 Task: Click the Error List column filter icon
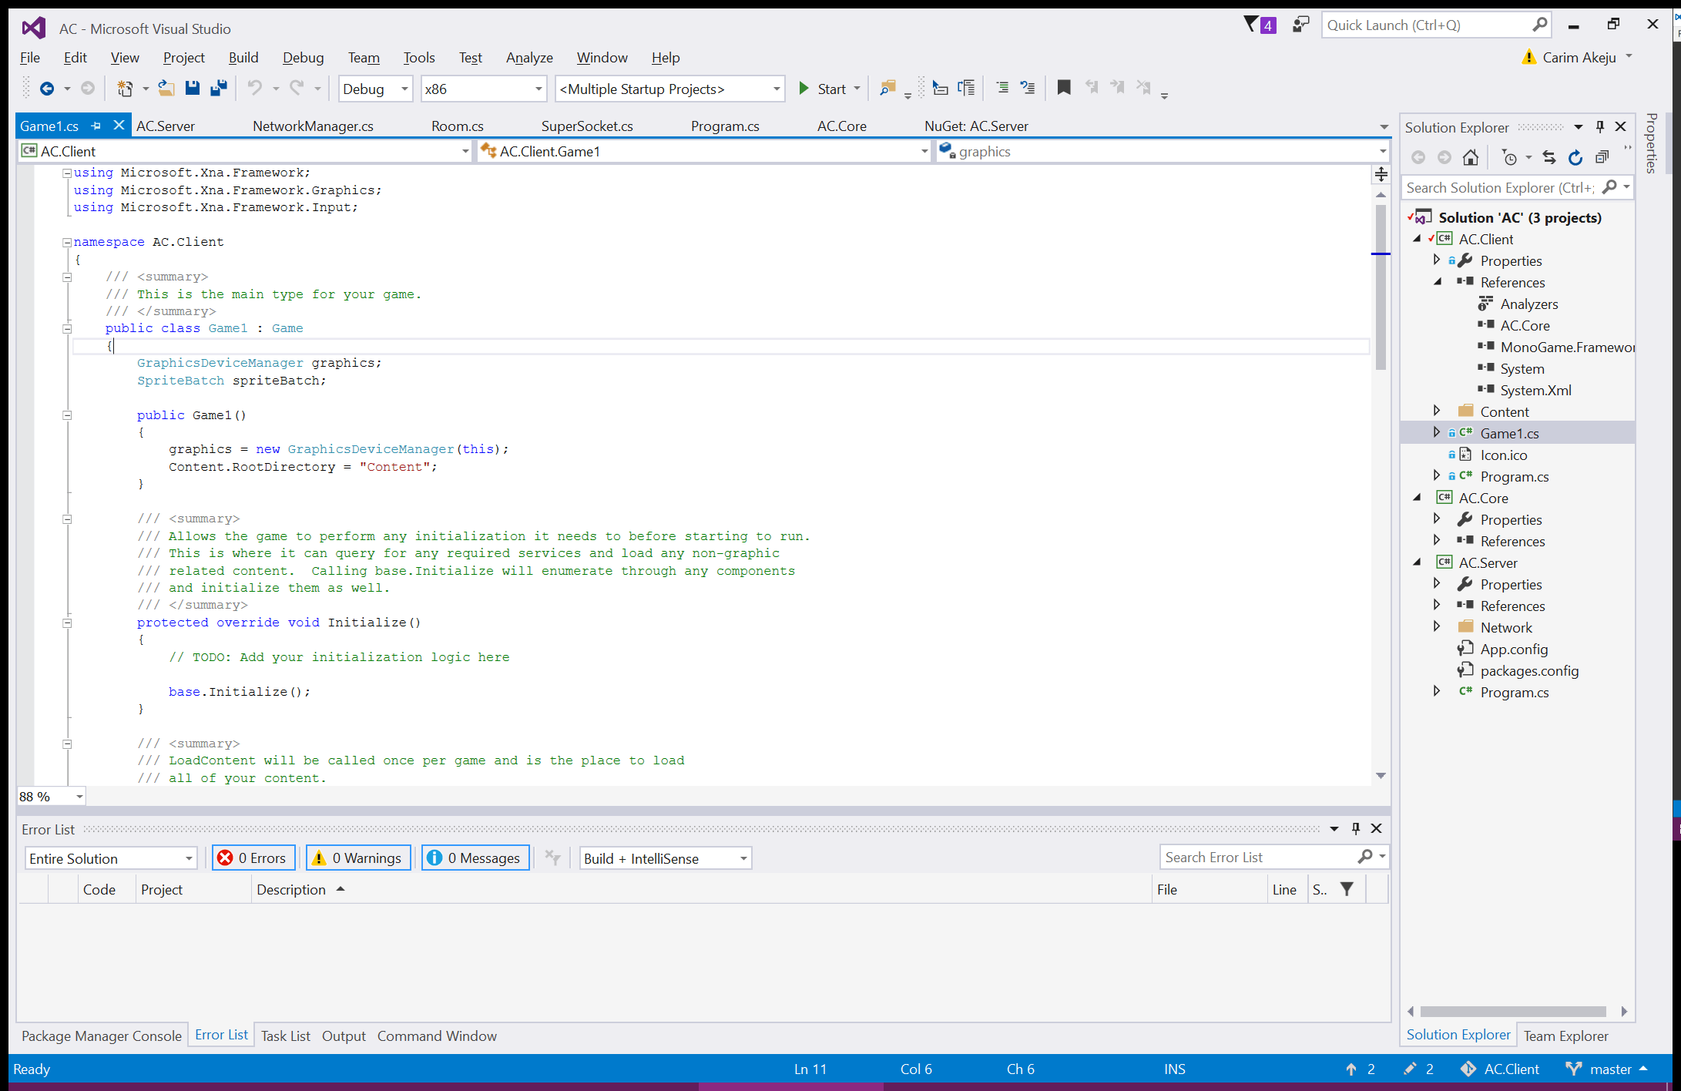(1347, 889)
